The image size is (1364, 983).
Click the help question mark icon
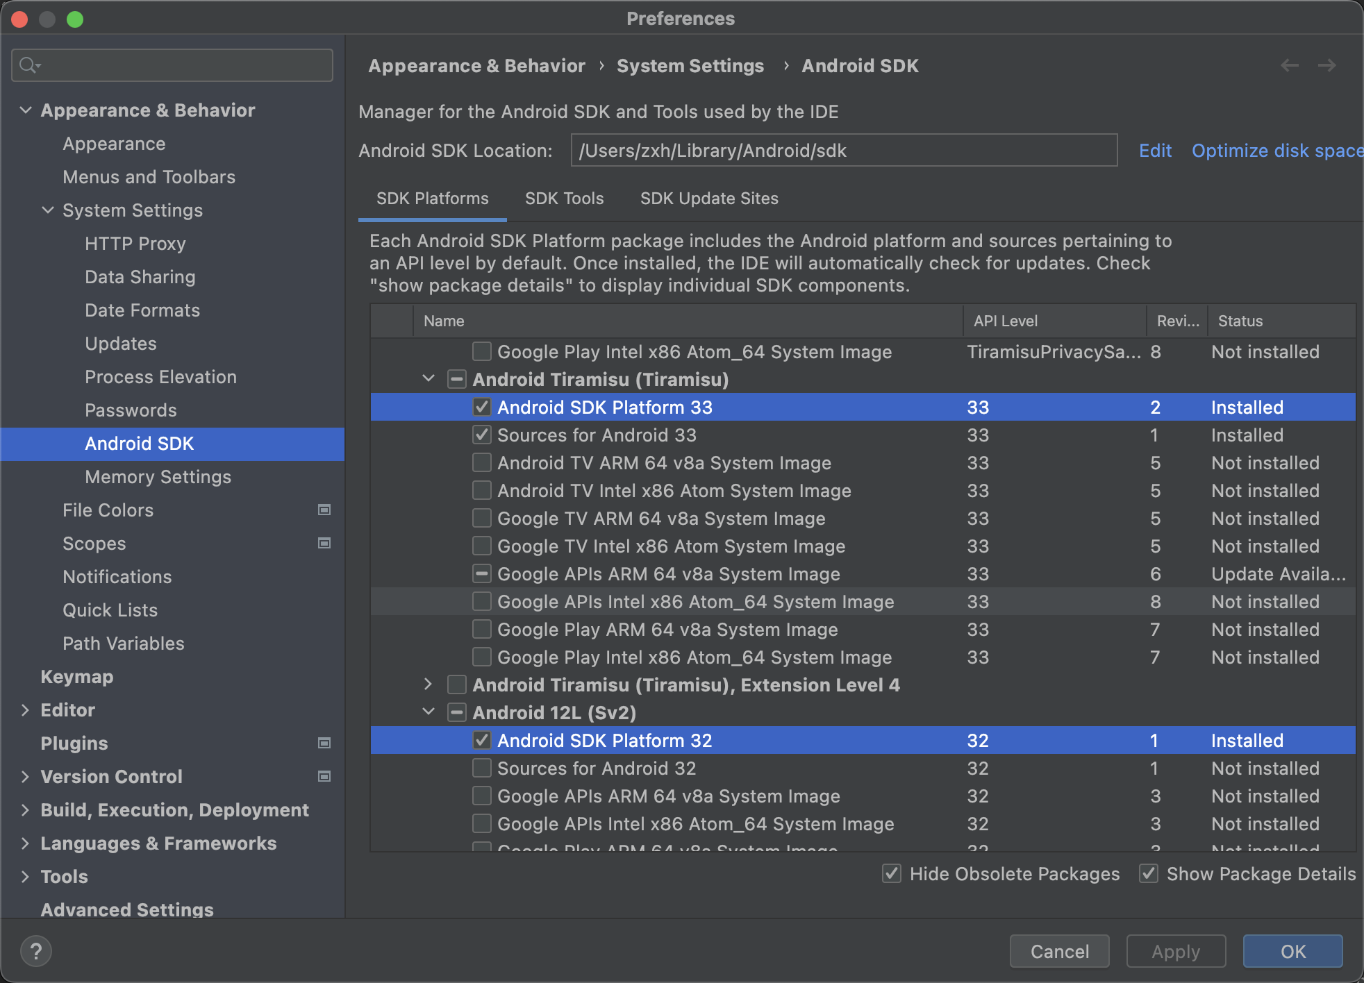(x=36, y=950)
